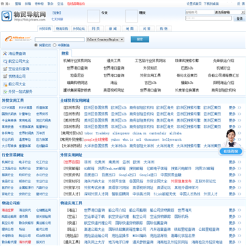Click the blue 搜索 button
Screen dimensions: 246x246
click(x=140, y=39)
